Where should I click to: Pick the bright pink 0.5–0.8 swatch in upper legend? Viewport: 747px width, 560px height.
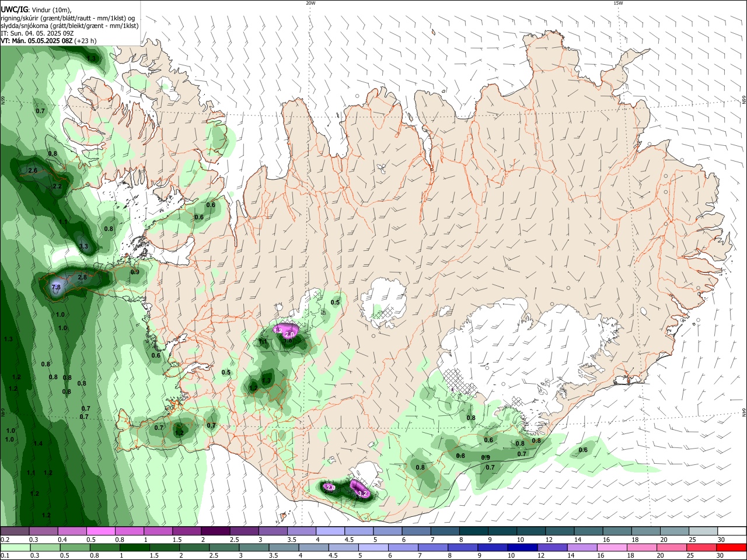(100, 531)
